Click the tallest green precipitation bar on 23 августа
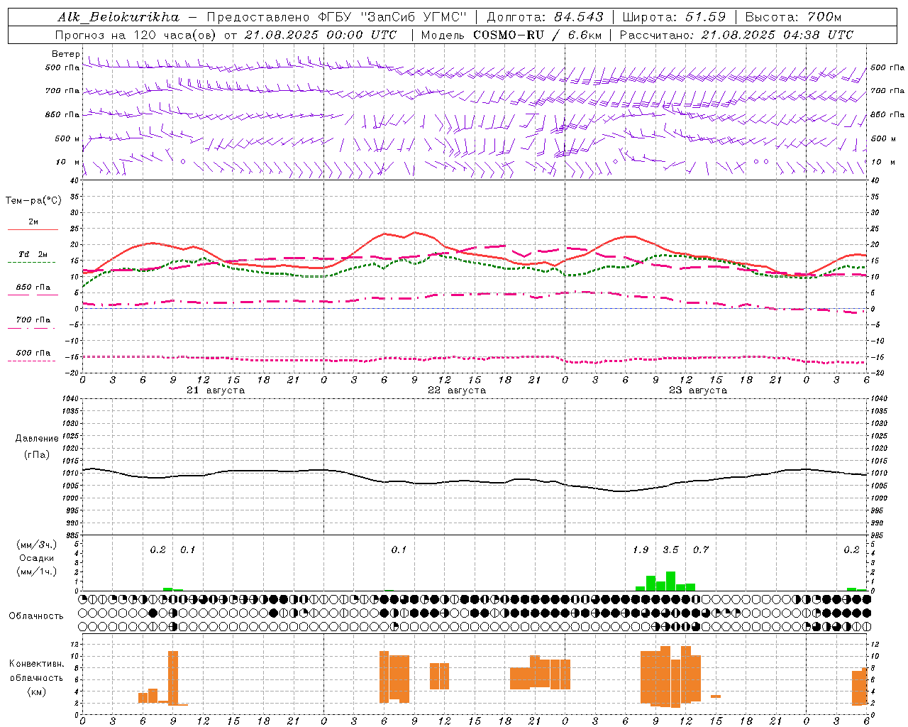908x727 pixels. [670, 581]
